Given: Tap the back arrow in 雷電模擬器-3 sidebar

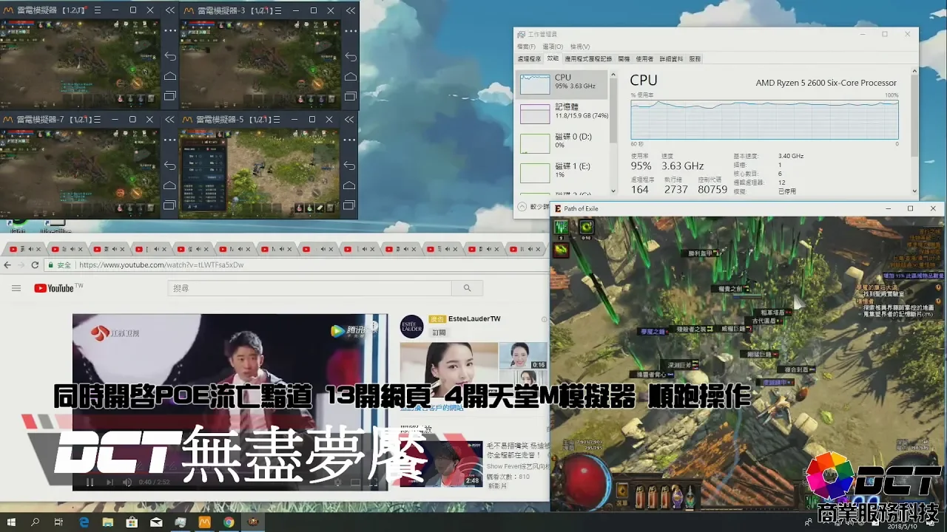Looking at the screenshot, I should click(x=351, y=57).
